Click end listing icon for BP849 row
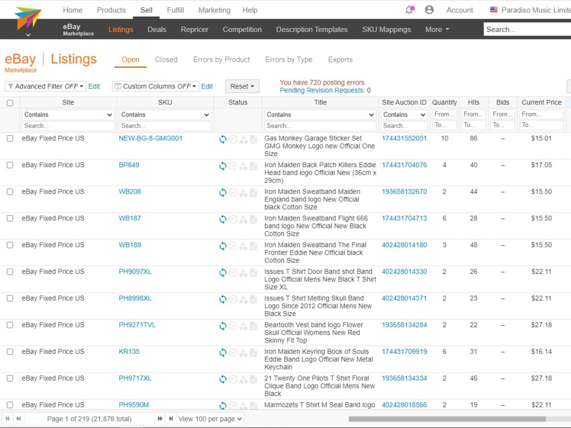Image resolution: width=571 pixels, height=428 pixels. tap(233, 166)
